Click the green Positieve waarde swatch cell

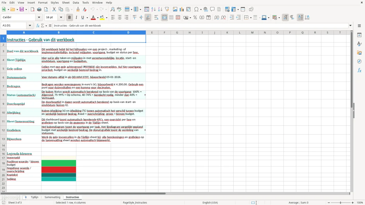pos(59,163)
